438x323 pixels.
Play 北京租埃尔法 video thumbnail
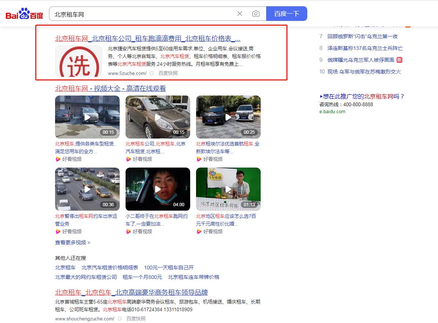click(x=228, y=117)
